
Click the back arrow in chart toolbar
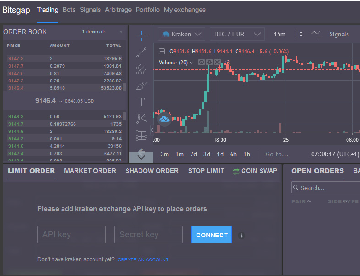141,151
